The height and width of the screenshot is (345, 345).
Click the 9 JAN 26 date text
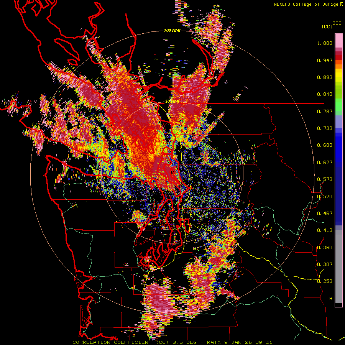tap(238, 342)
